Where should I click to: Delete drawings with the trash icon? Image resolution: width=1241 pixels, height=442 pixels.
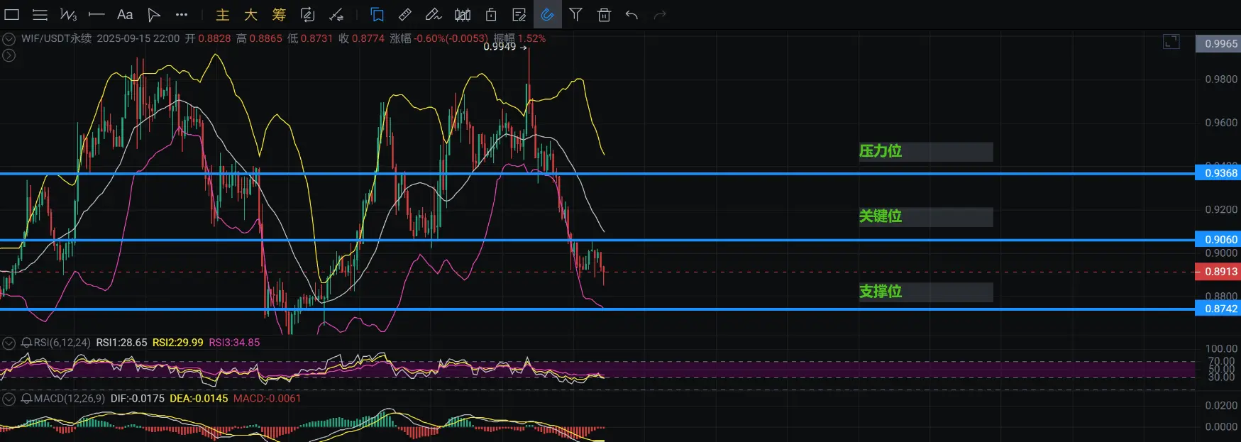604,14
